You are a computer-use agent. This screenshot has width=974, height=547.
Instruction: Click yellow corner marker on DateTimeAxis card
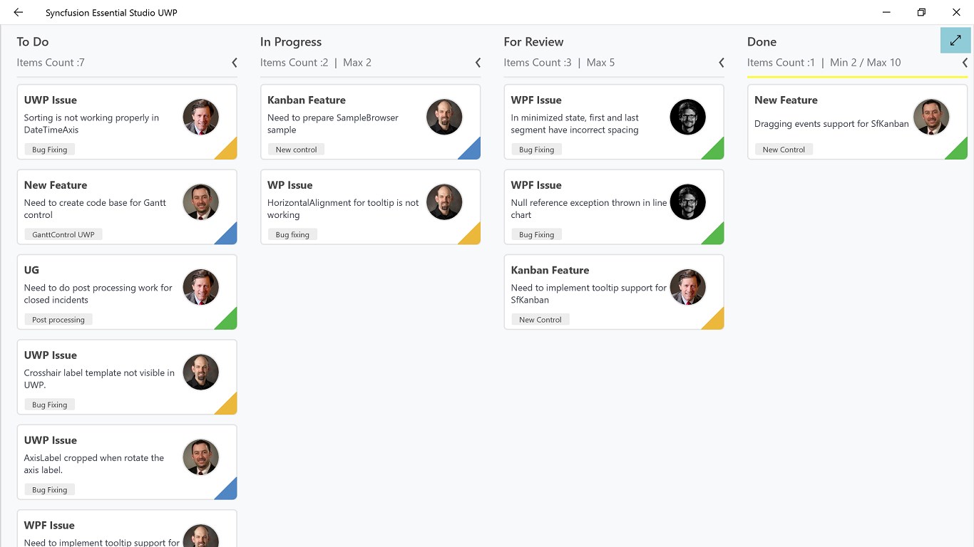230,152
